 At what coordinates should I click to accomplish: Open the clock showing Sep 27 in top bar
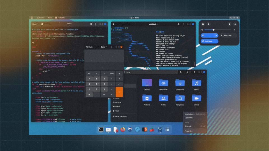click(x=134, y=18)
